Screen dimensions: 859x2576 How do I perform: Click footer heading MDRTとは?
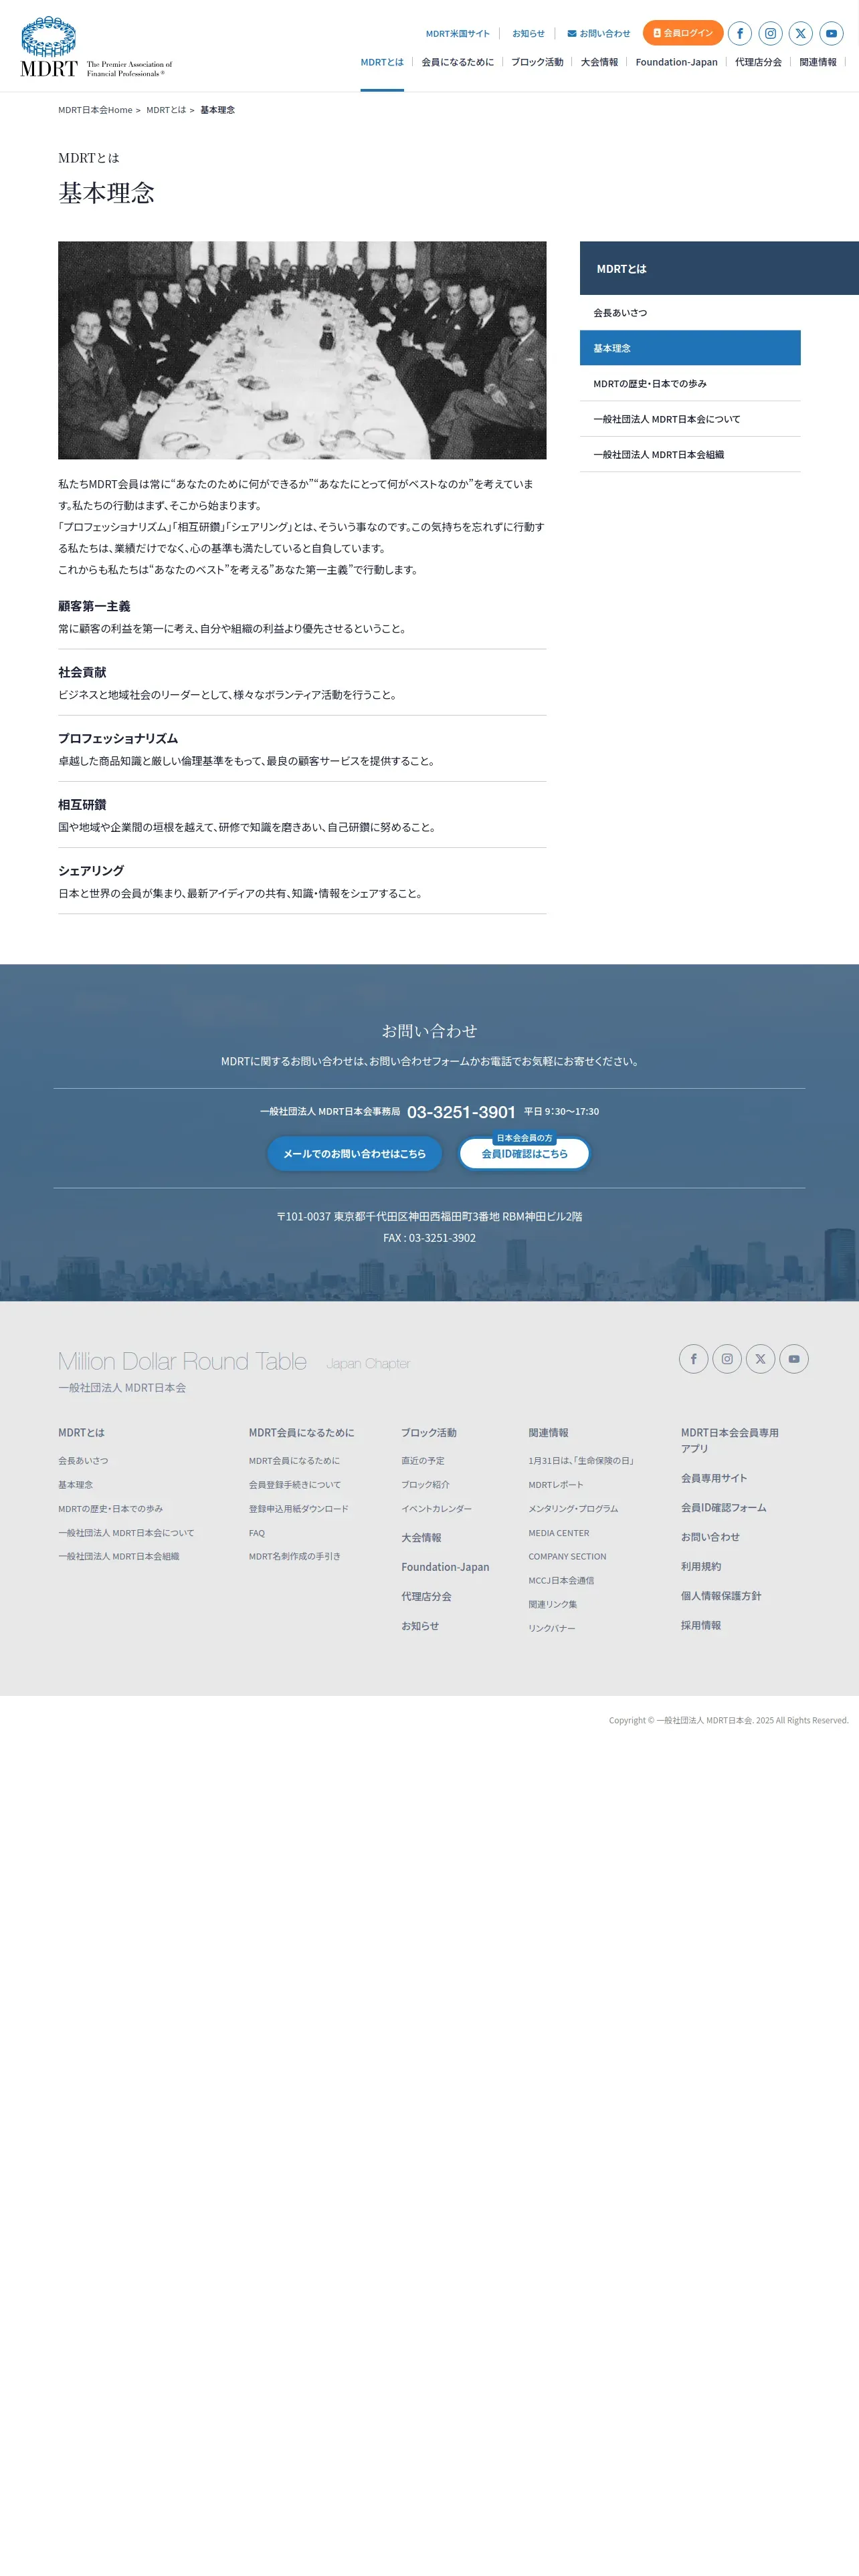coord(81,1433)
